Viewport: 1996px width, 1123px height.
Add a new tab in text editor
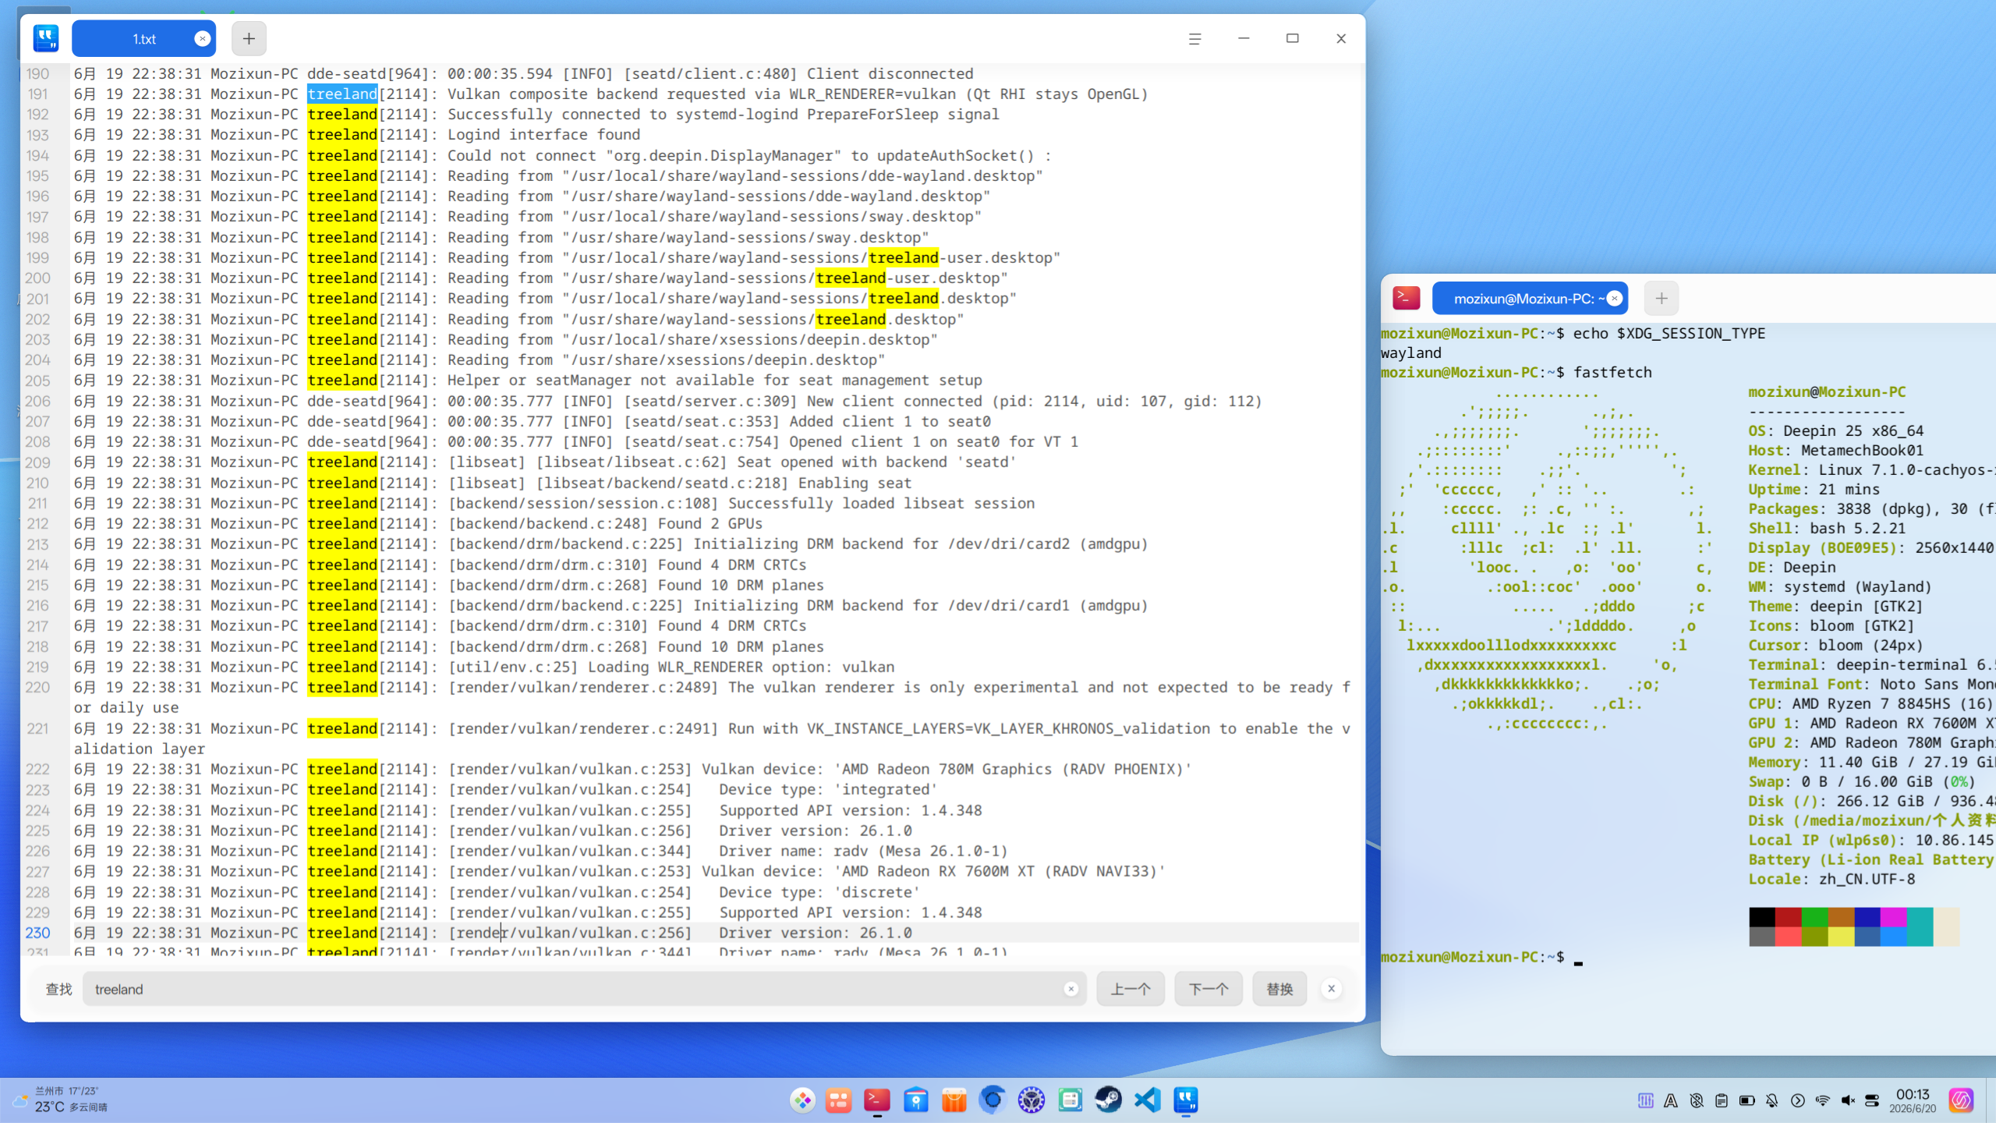[x=249, y=38]
